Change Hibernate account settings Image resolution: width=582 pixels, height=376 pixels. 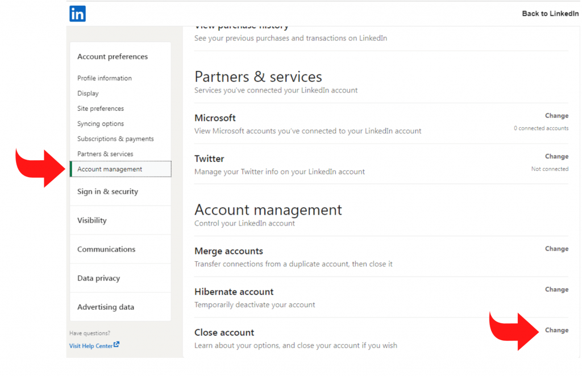556,289
